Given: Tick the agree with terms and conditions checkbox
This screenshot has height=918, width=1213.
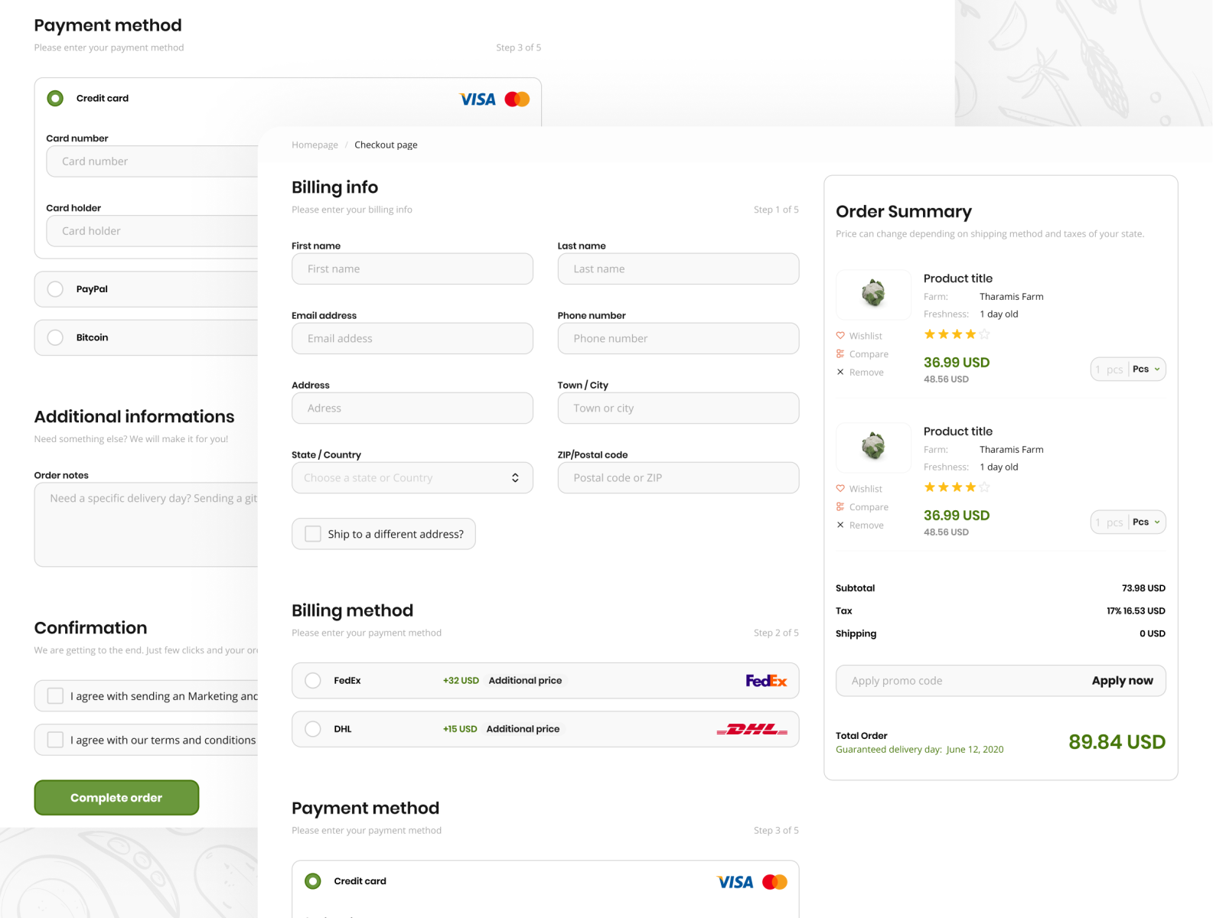Looking at the screenshot, I should coord(55,740).
